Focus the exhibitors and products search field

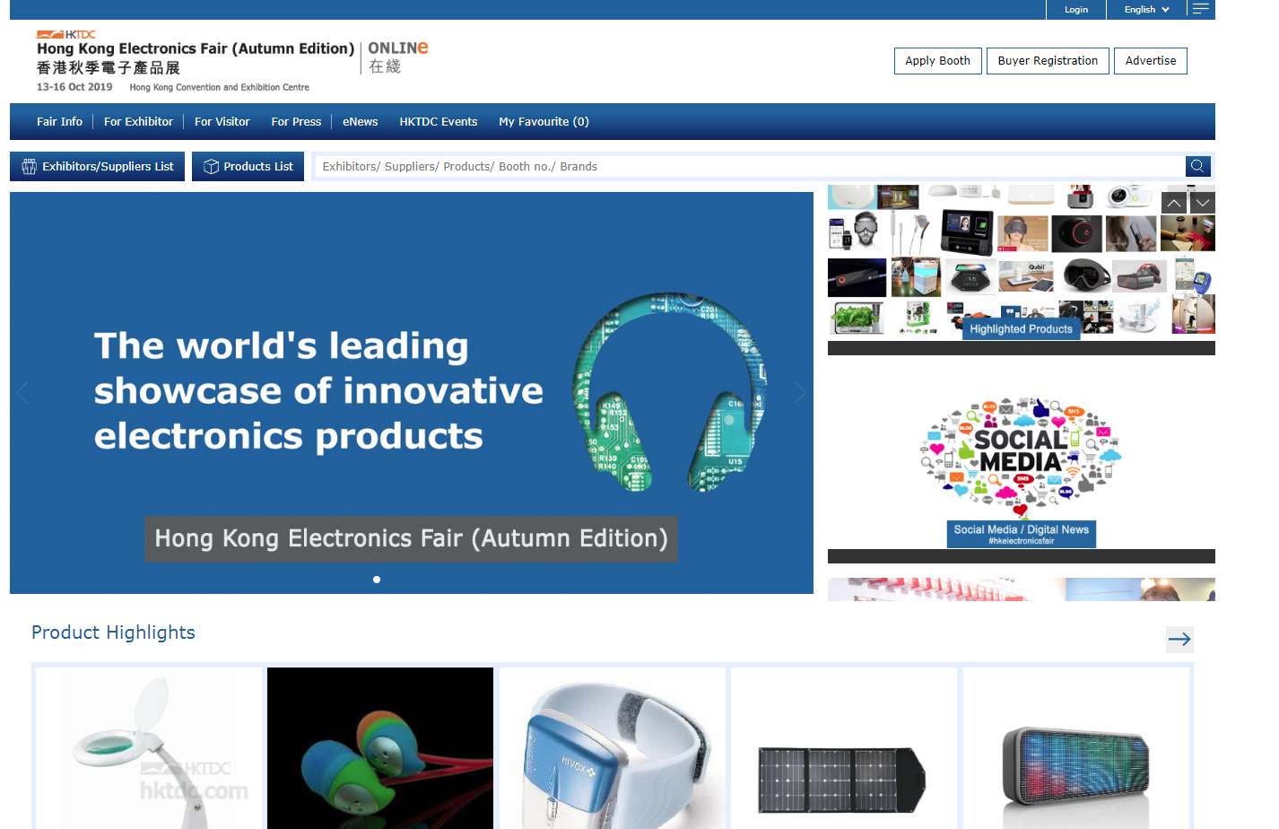(749, 166)
